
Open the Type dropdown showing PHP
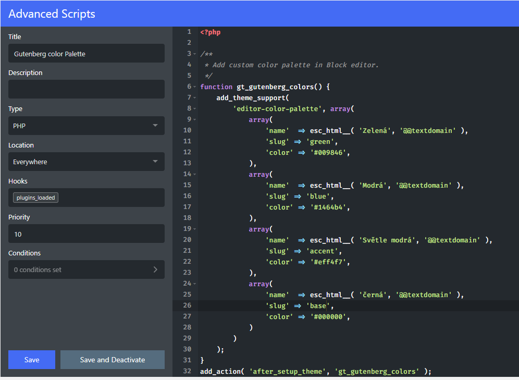click(86, 126)
